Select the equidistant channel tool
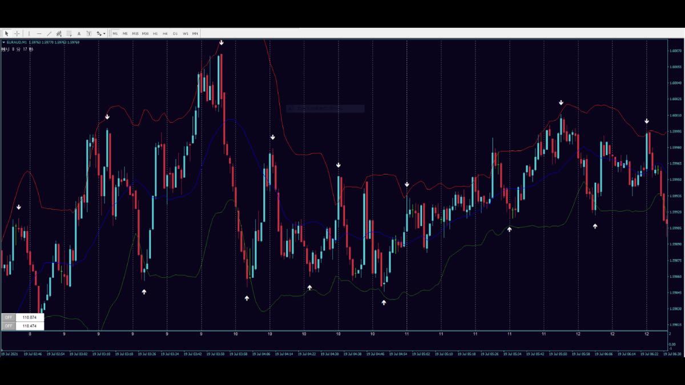The width and height of the screenshot is (685, 385). click(59, 34)
